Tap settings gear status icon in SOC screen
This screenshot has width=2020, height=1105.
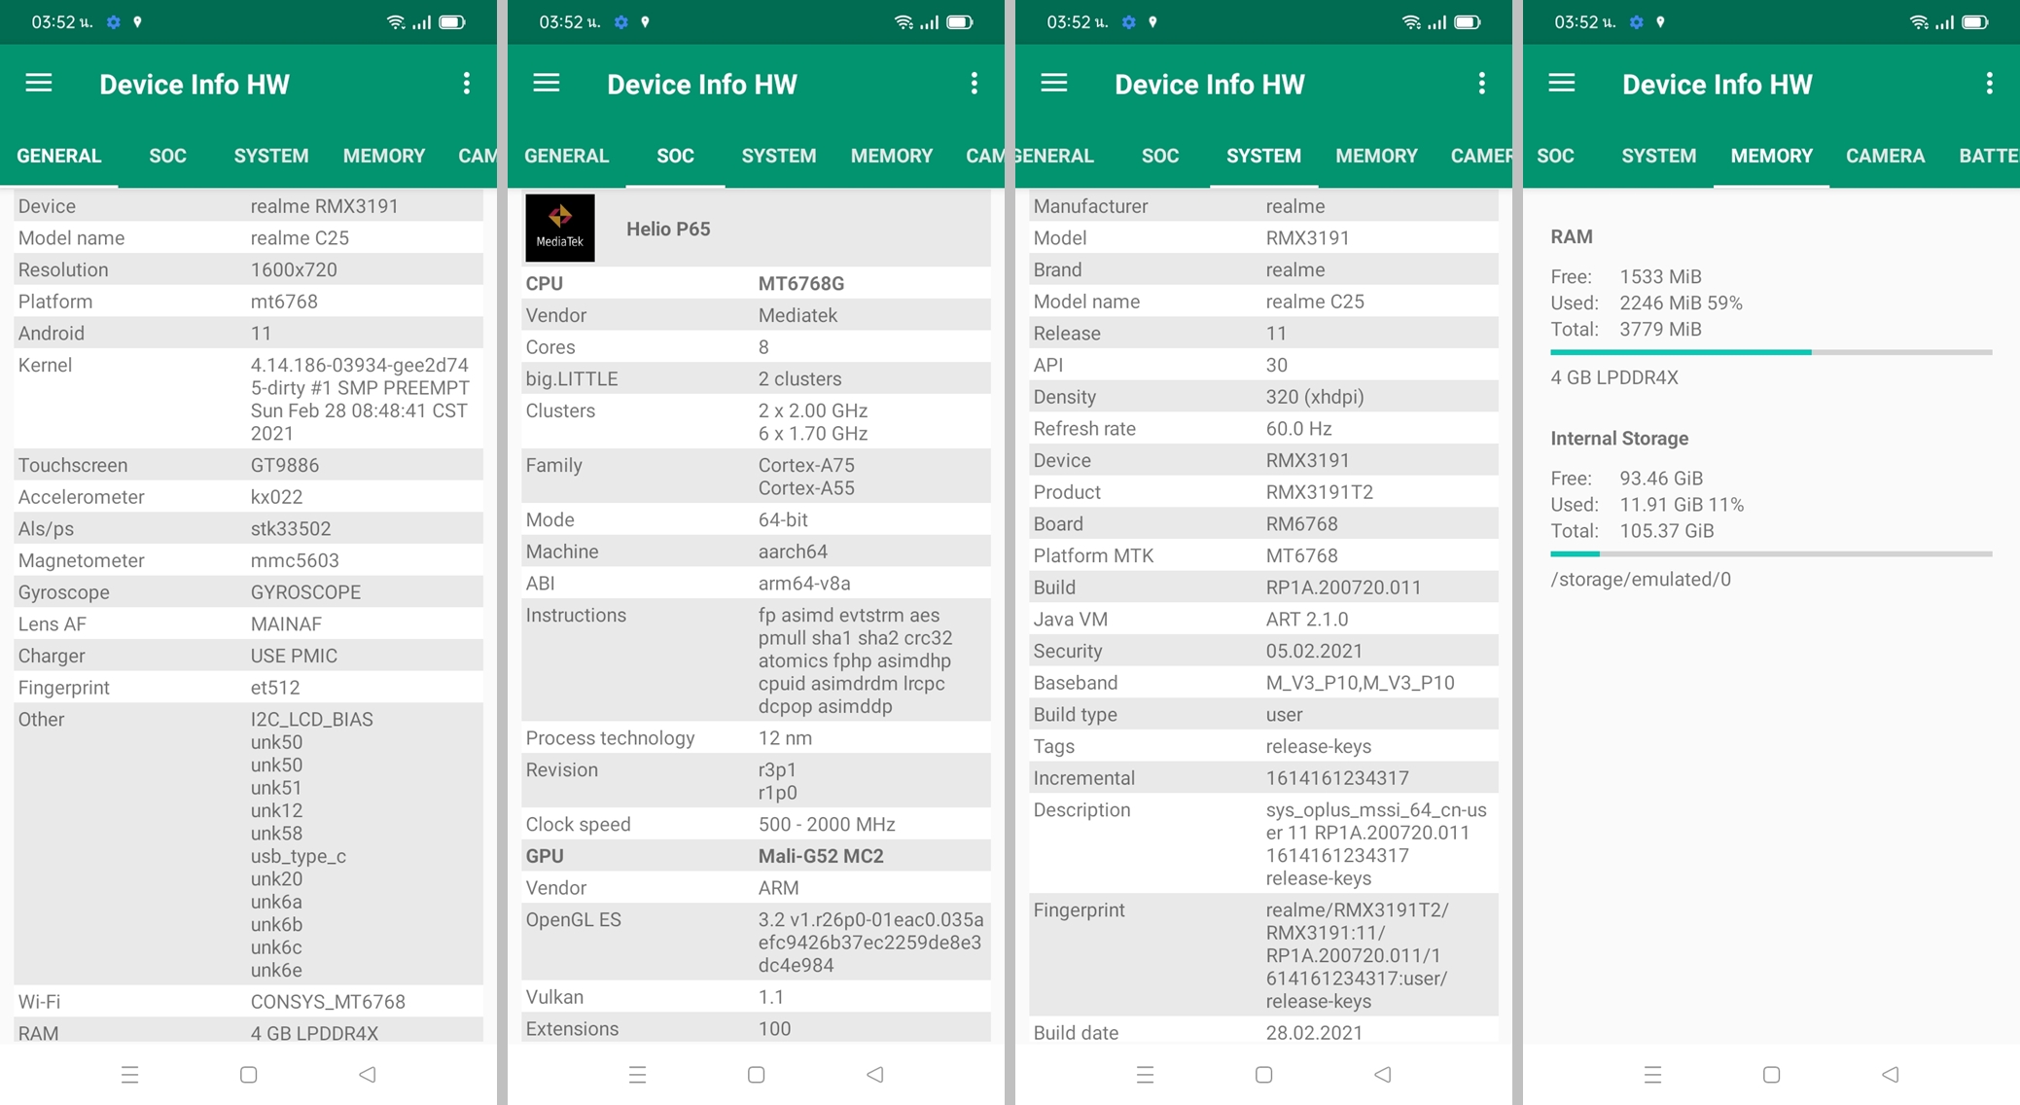click(621, 21)
